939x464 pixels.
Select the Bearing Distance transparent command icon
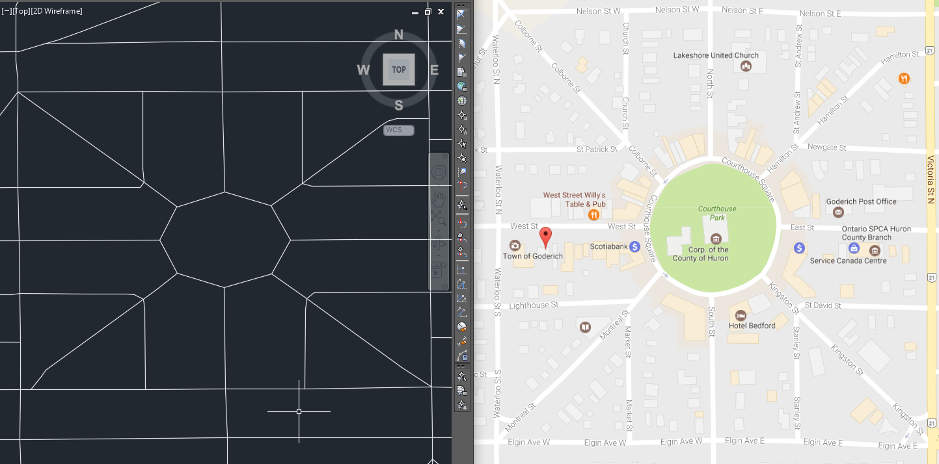(462, 29)
